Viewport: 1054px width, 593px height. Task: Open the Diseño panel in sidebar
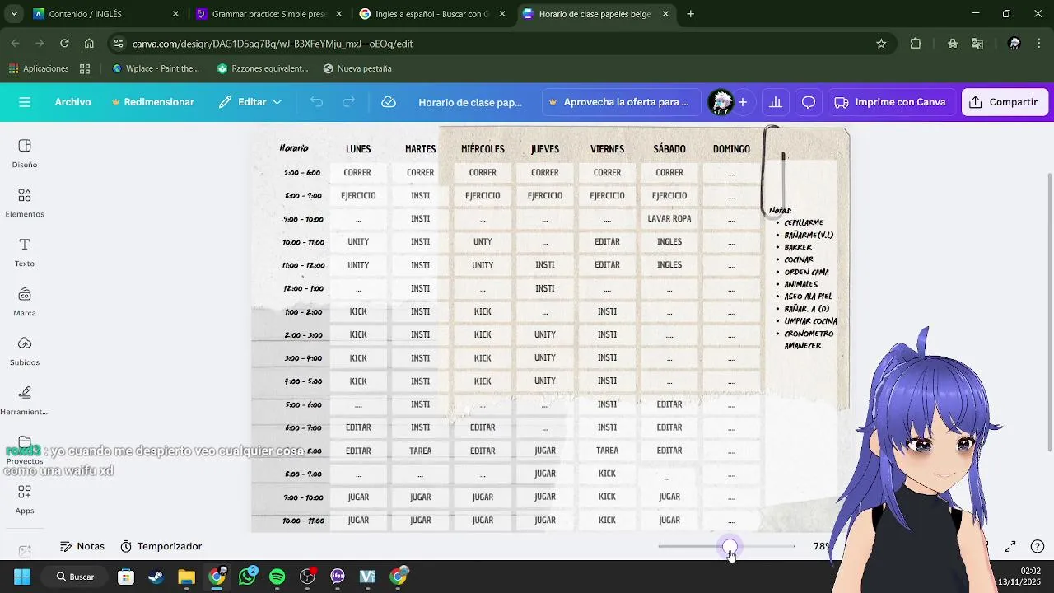click(x=25, y=153)
